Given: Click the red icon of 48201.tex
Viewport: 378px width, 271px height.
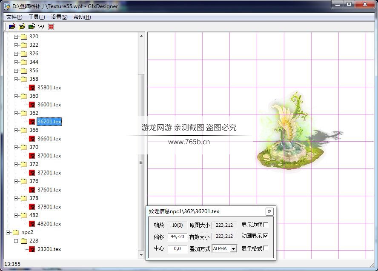Looking at the screenshot, I should [x=32, y=223].
